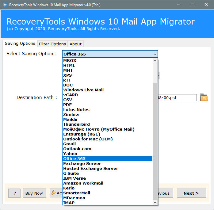Click dropdown list scroll down arrow

pos(155,203)
